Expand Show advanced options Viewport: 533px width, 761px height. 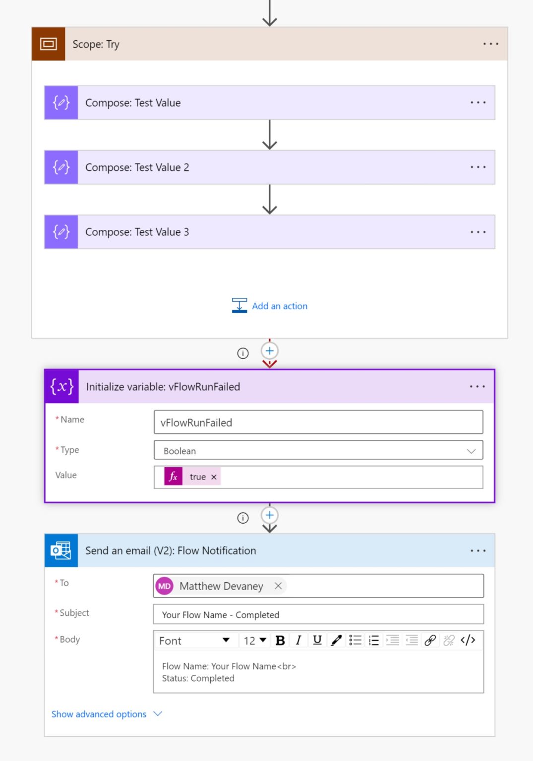[99, 714]
